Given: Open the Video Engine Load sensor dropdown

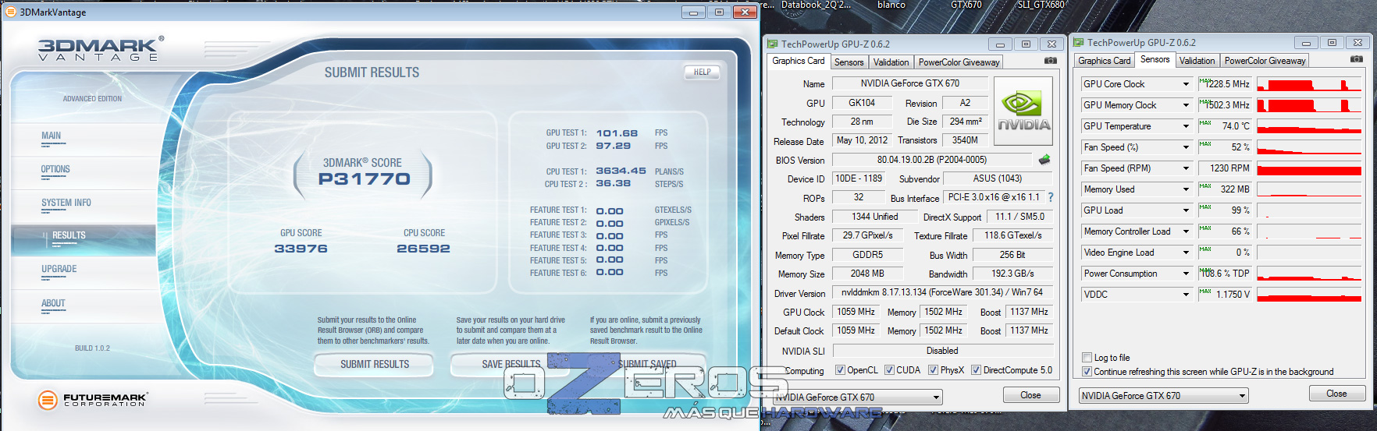Looking at the screenshot, I should coord(1186,253).
